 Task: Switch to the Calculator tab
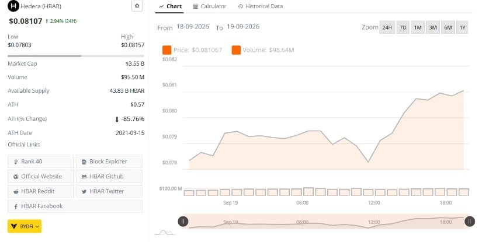pyautogui.click(x=210, y=6)
